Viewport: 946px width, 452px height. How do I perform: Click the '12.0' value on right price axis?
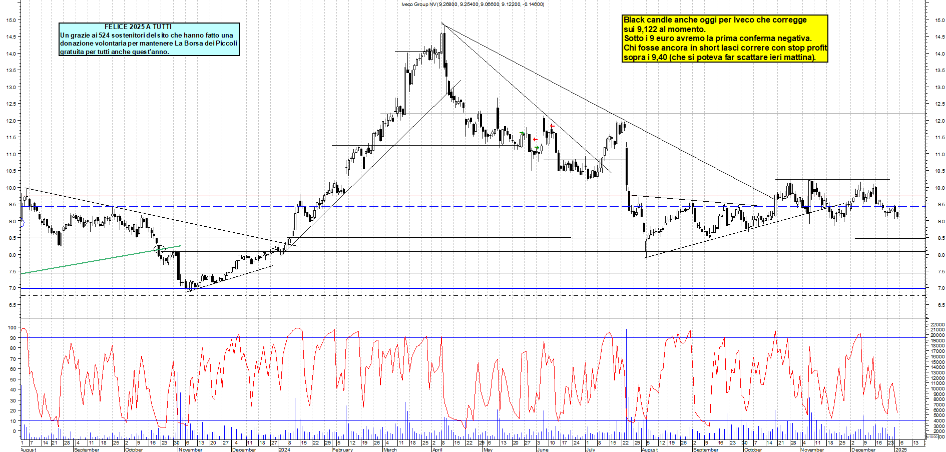(939, 121)
